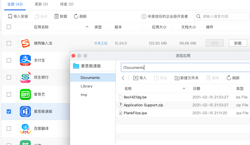Click the 支付宝 app name

click(39, 60)
